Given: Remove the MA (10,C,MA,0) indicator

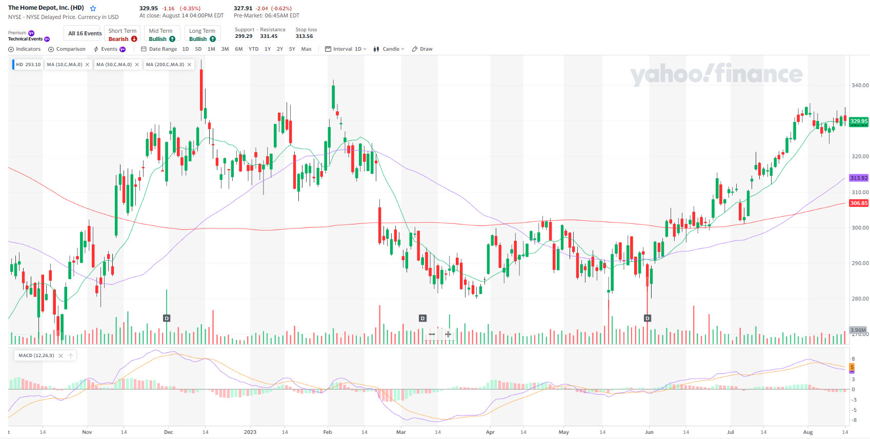Looking at the screenshot, I should point(87,65).
